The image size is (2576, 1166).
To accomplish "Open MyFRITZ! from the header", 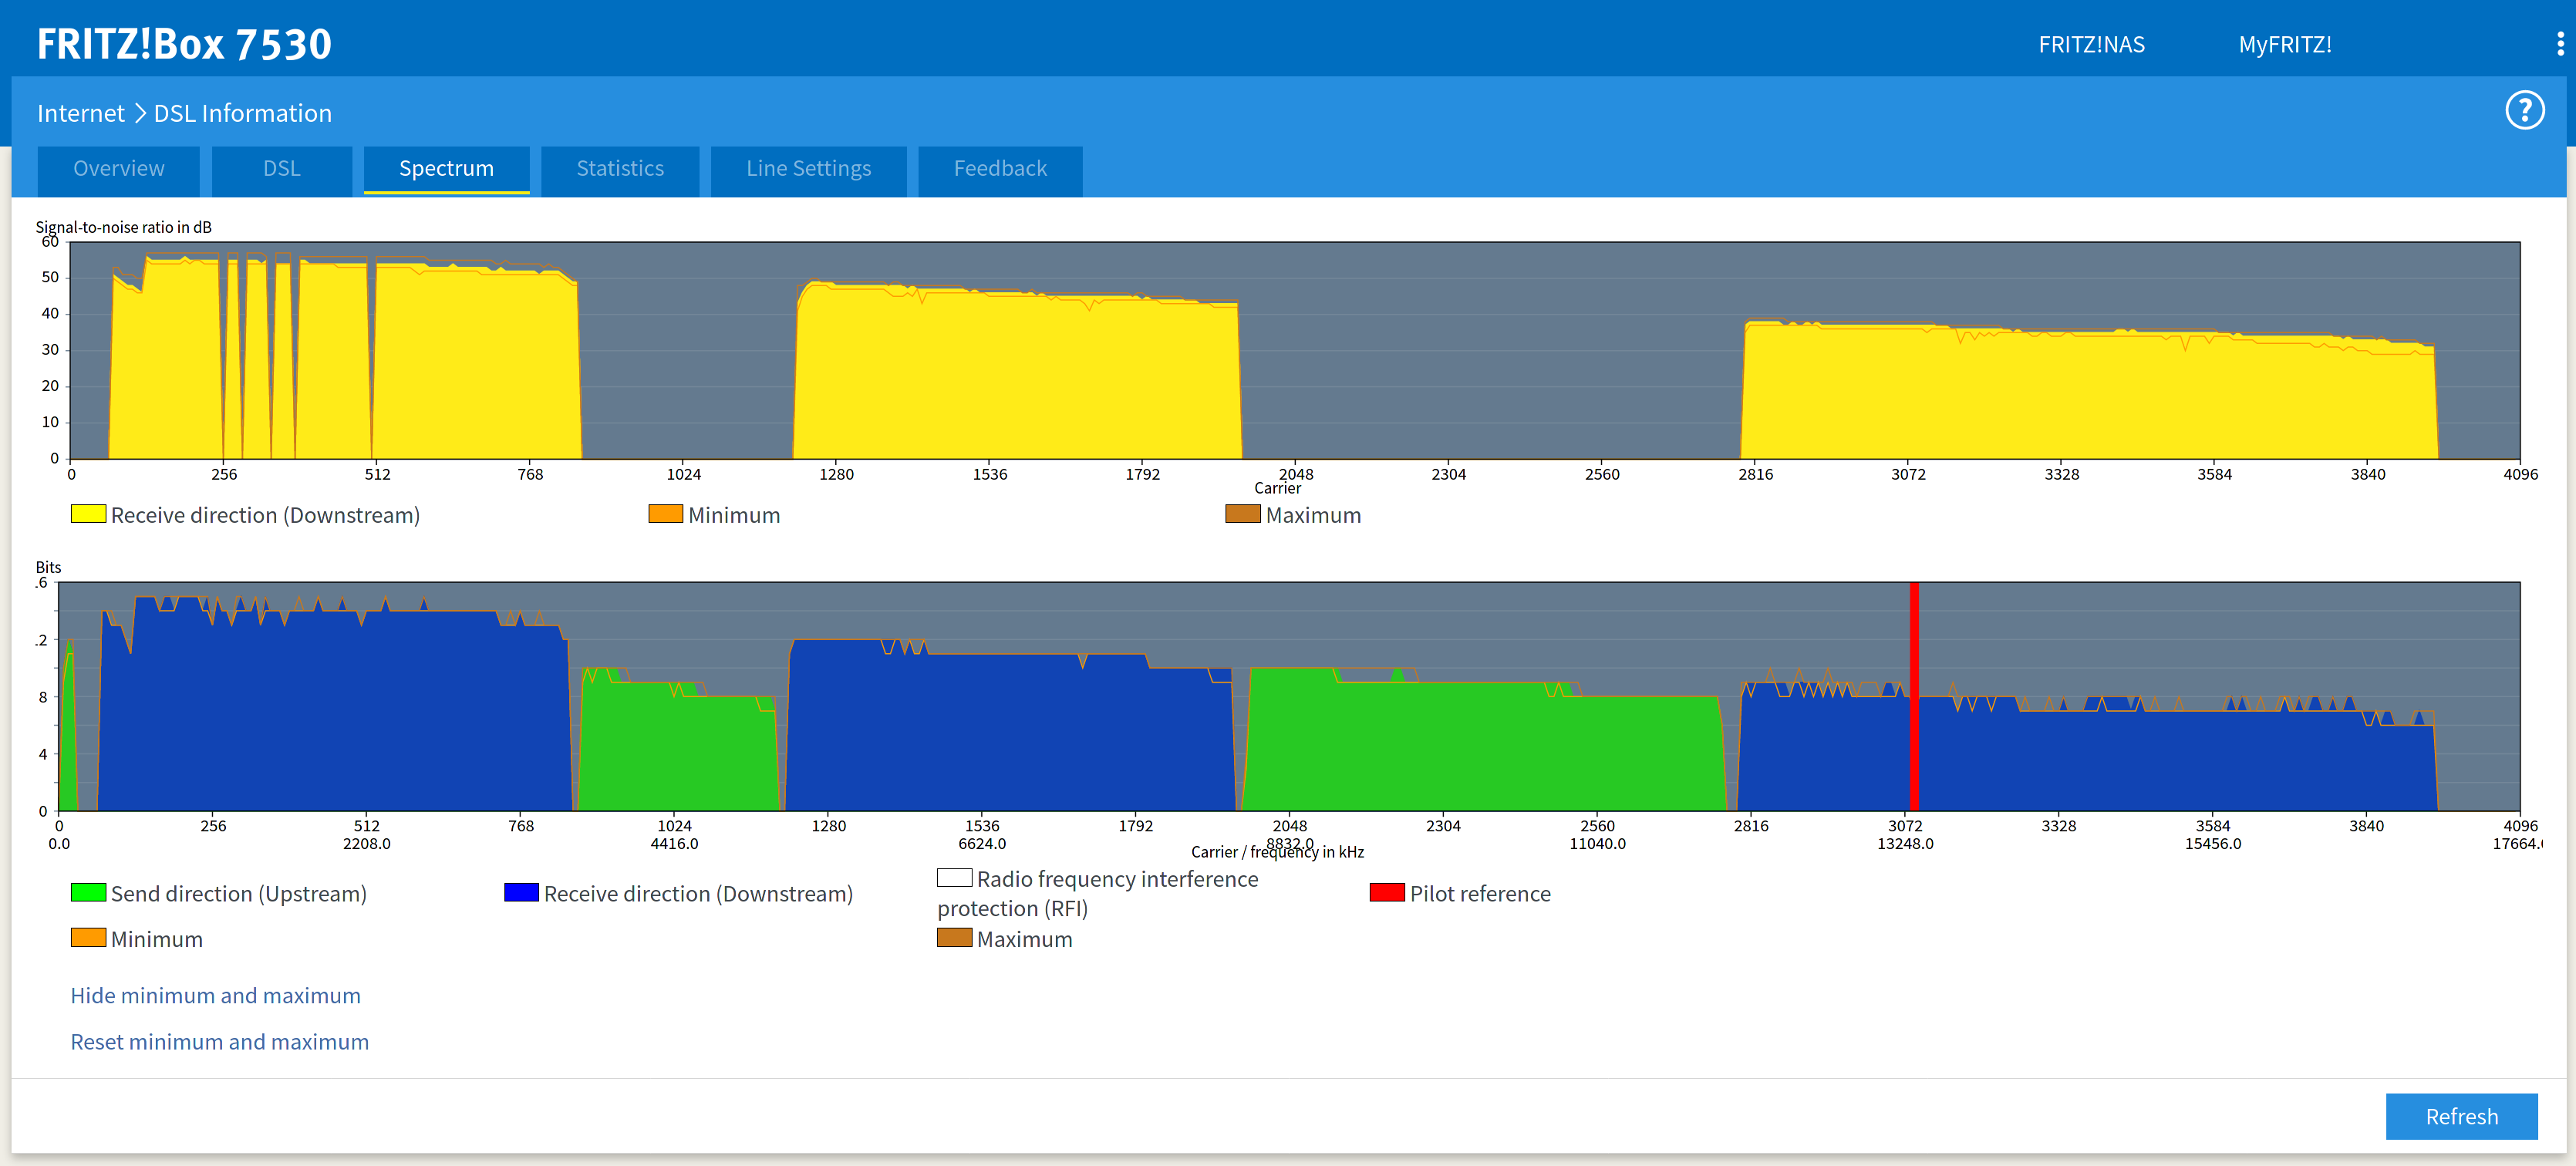I will click(x=2284, y=45).
